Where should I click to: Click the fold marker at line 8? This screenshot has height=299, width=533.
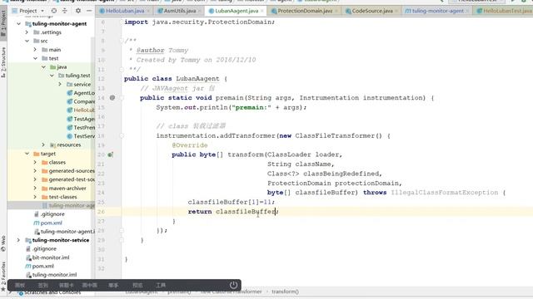pos(122,41)
